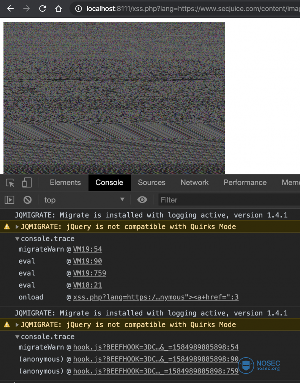
Task: Switch to the Performance tab
Action: (245, 182)
